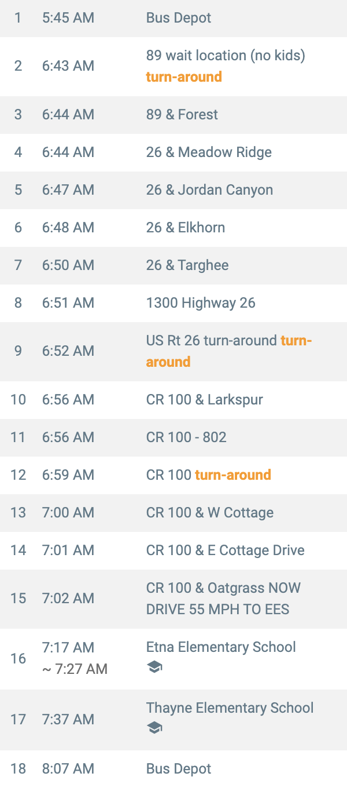This screenshot has width=347, height=795.
Task: Select the CR 100 & Larkspur stop
Action: point(204,400)
